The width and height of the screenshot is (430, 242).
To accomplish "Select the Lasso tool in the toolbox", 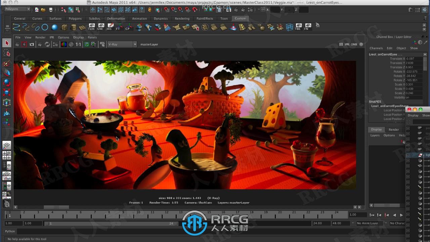I will point(7,53).
